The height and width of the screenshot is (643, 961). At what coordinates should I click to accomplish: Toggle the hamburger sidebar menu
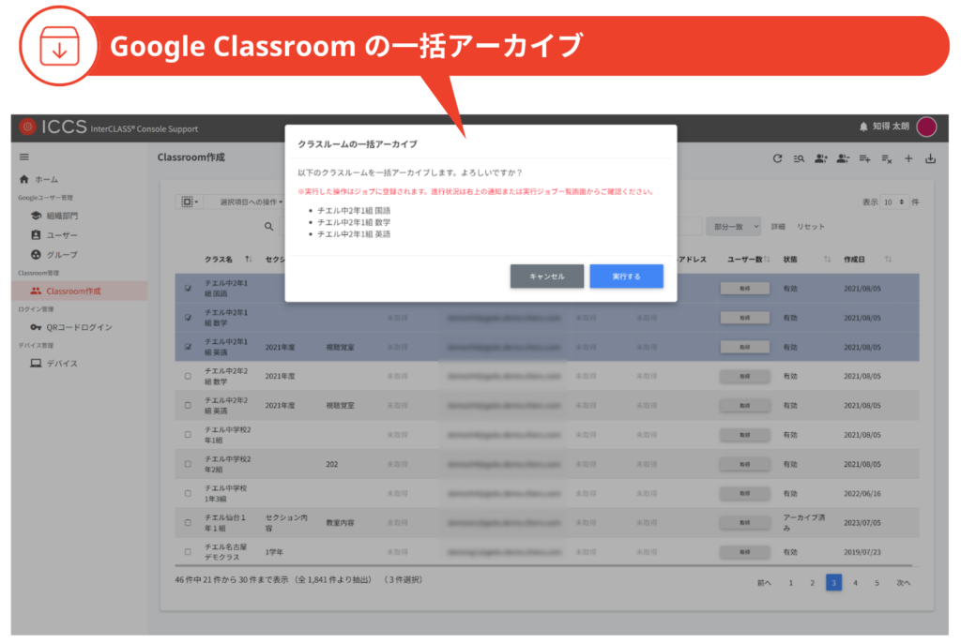pyautogui.click(x=23, y=157)
